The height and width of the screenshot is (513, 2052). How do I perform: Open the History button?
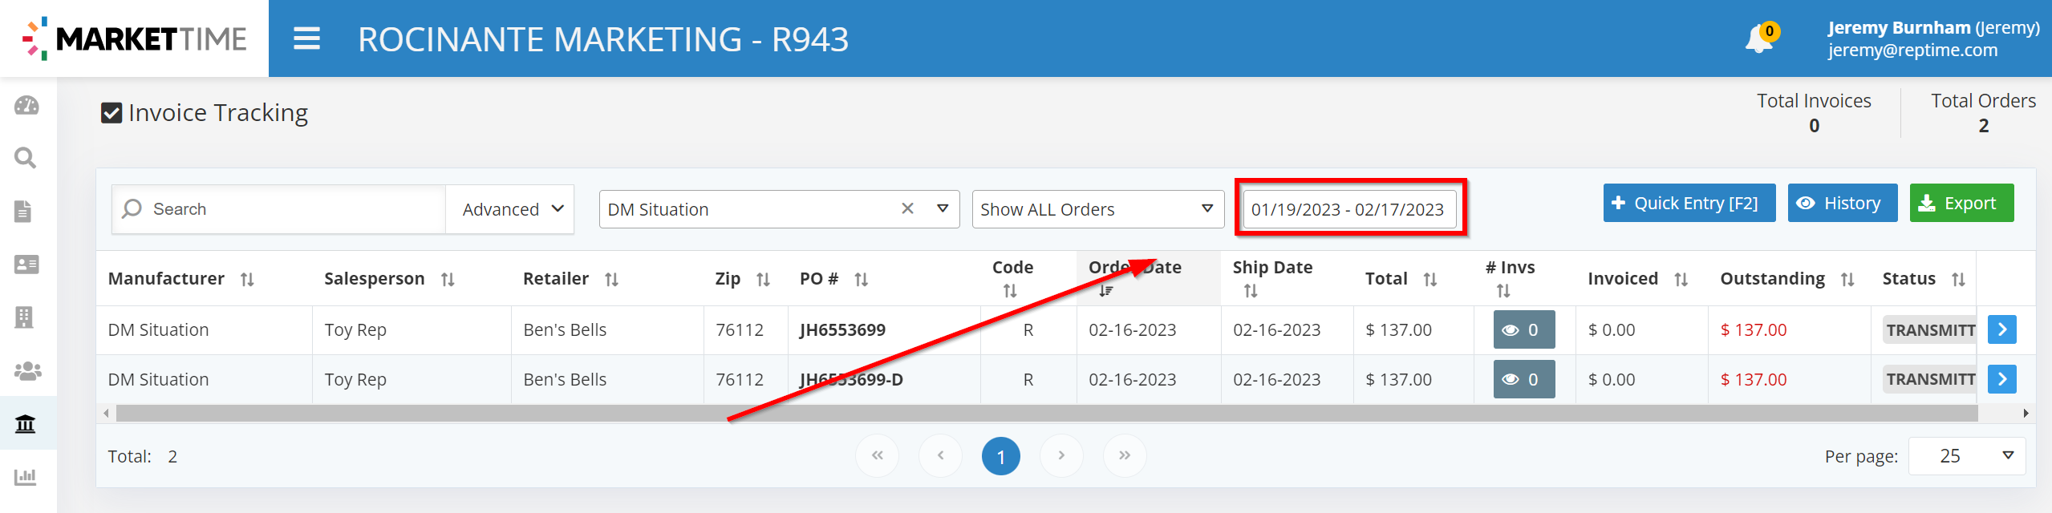pos(1842,203)
